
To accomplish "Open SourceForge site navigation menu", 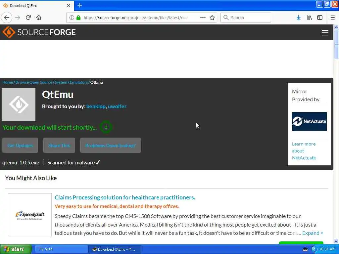I will [x=325, y=33].
